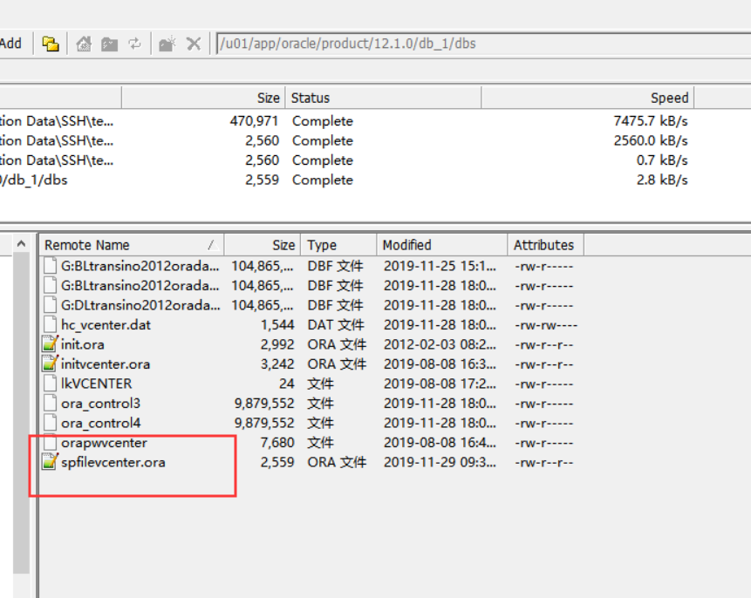Click the 0.7 kB/s speed value
The height and width of the screenshot is (598, 751).
coord(662,160)
